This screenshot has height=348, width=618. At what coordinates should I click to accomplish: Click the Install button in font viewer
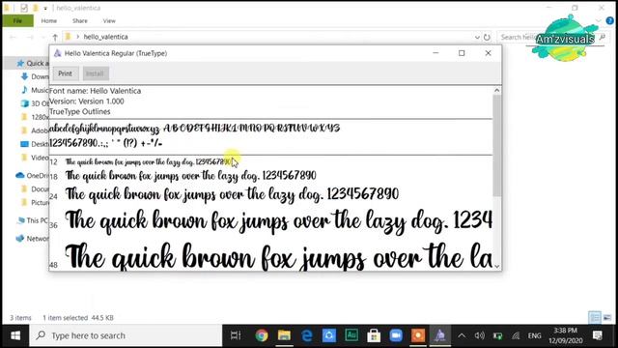[x=96, y=73]
